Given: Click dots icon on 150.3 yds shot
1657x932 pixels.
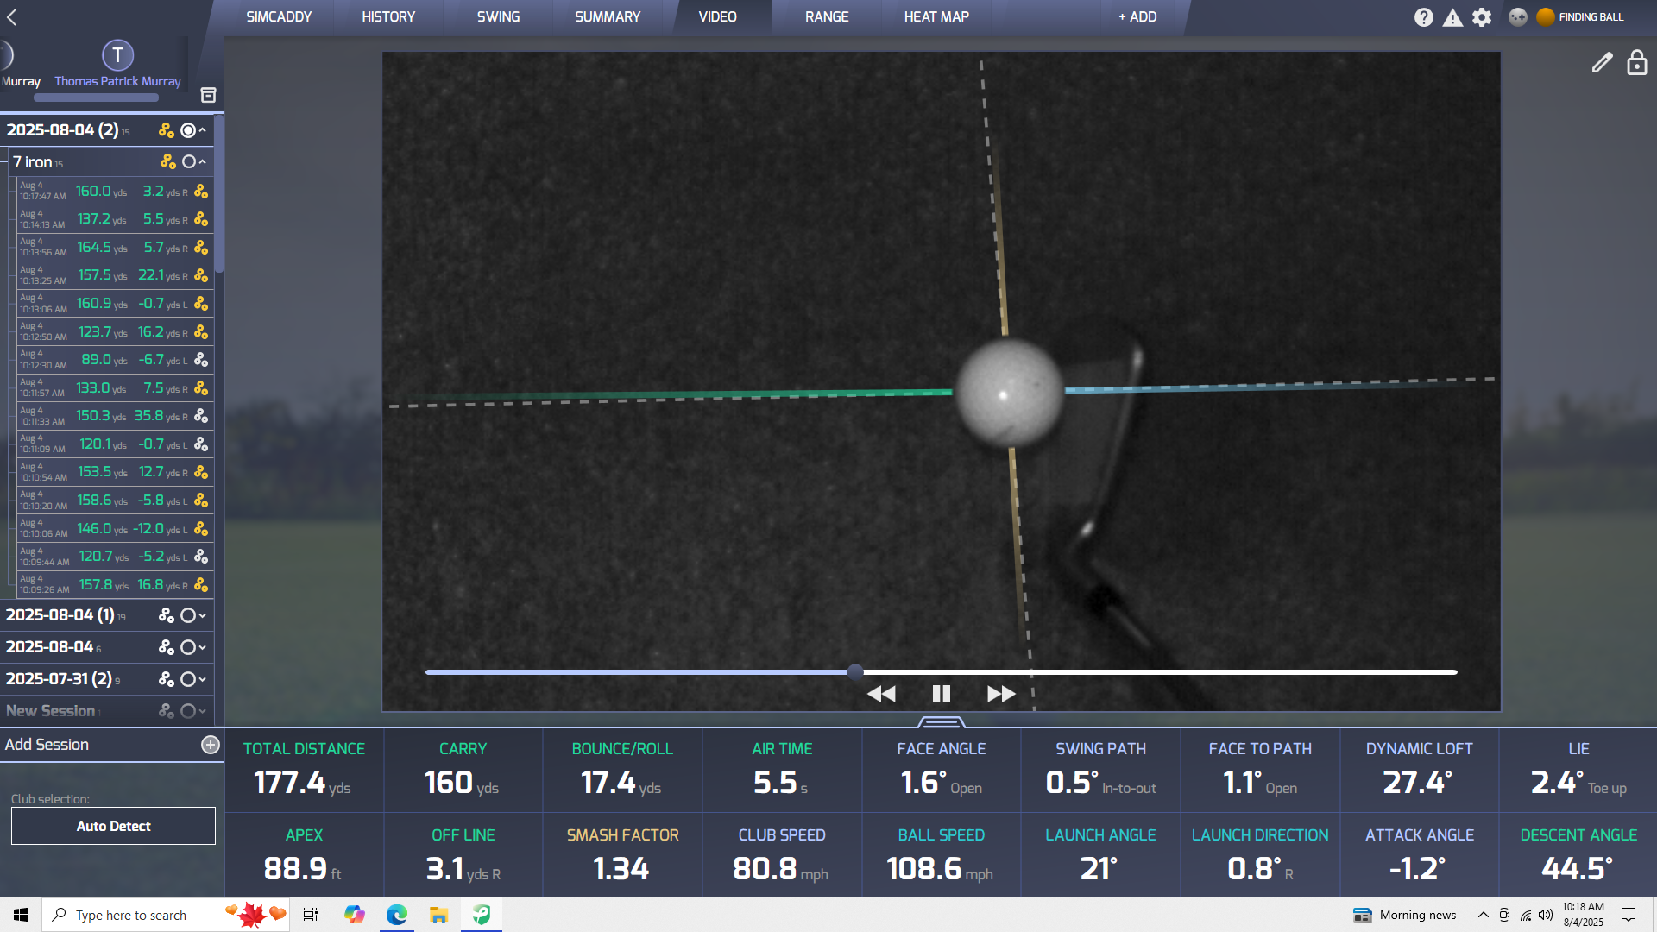Looking at the screenshot, I should [201, 416].
